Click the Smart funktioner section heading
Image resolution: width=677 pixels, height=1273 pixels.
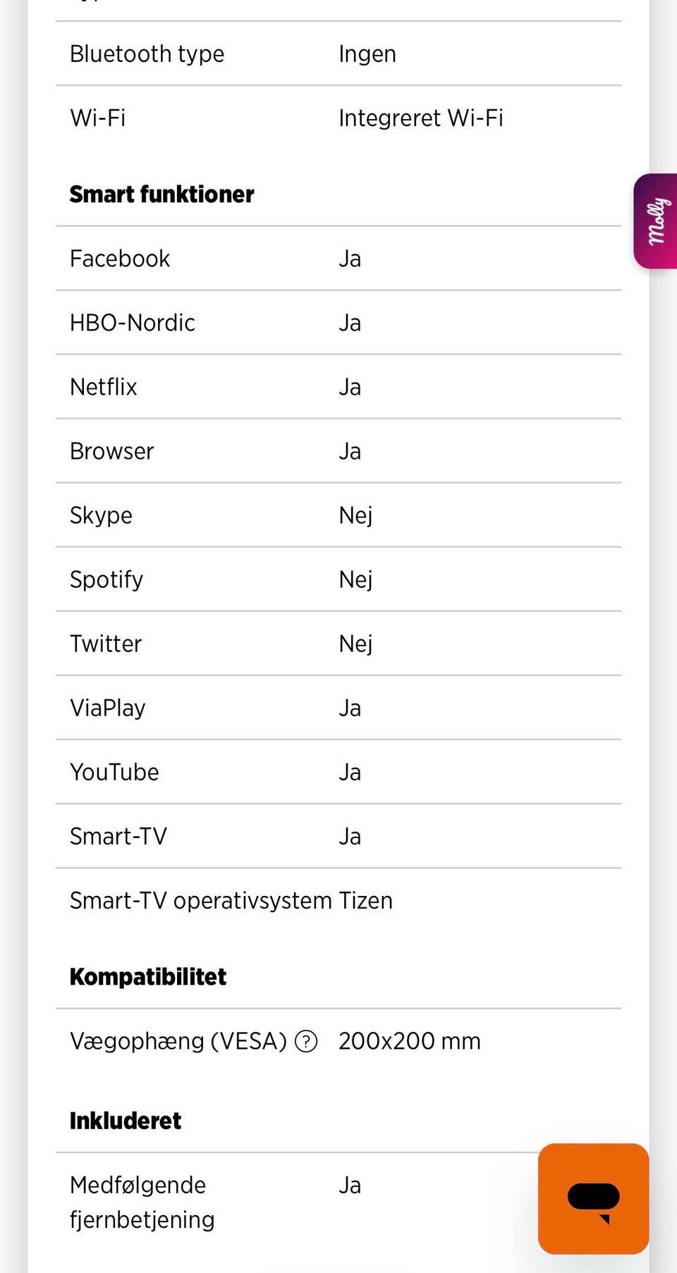point(161,194)
